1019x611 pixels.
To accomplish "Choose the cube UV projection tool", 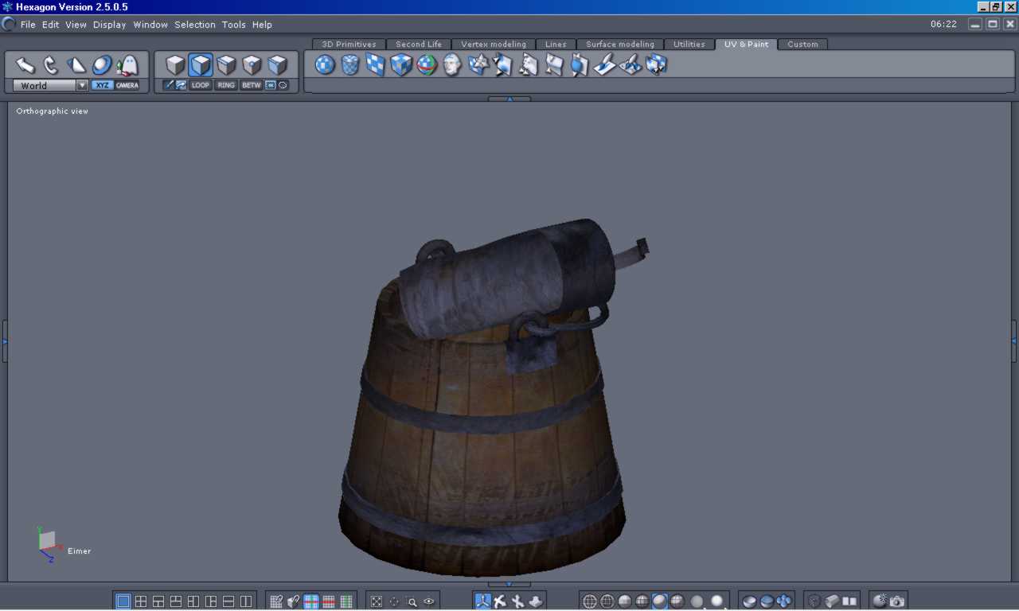I will [401, 65].
